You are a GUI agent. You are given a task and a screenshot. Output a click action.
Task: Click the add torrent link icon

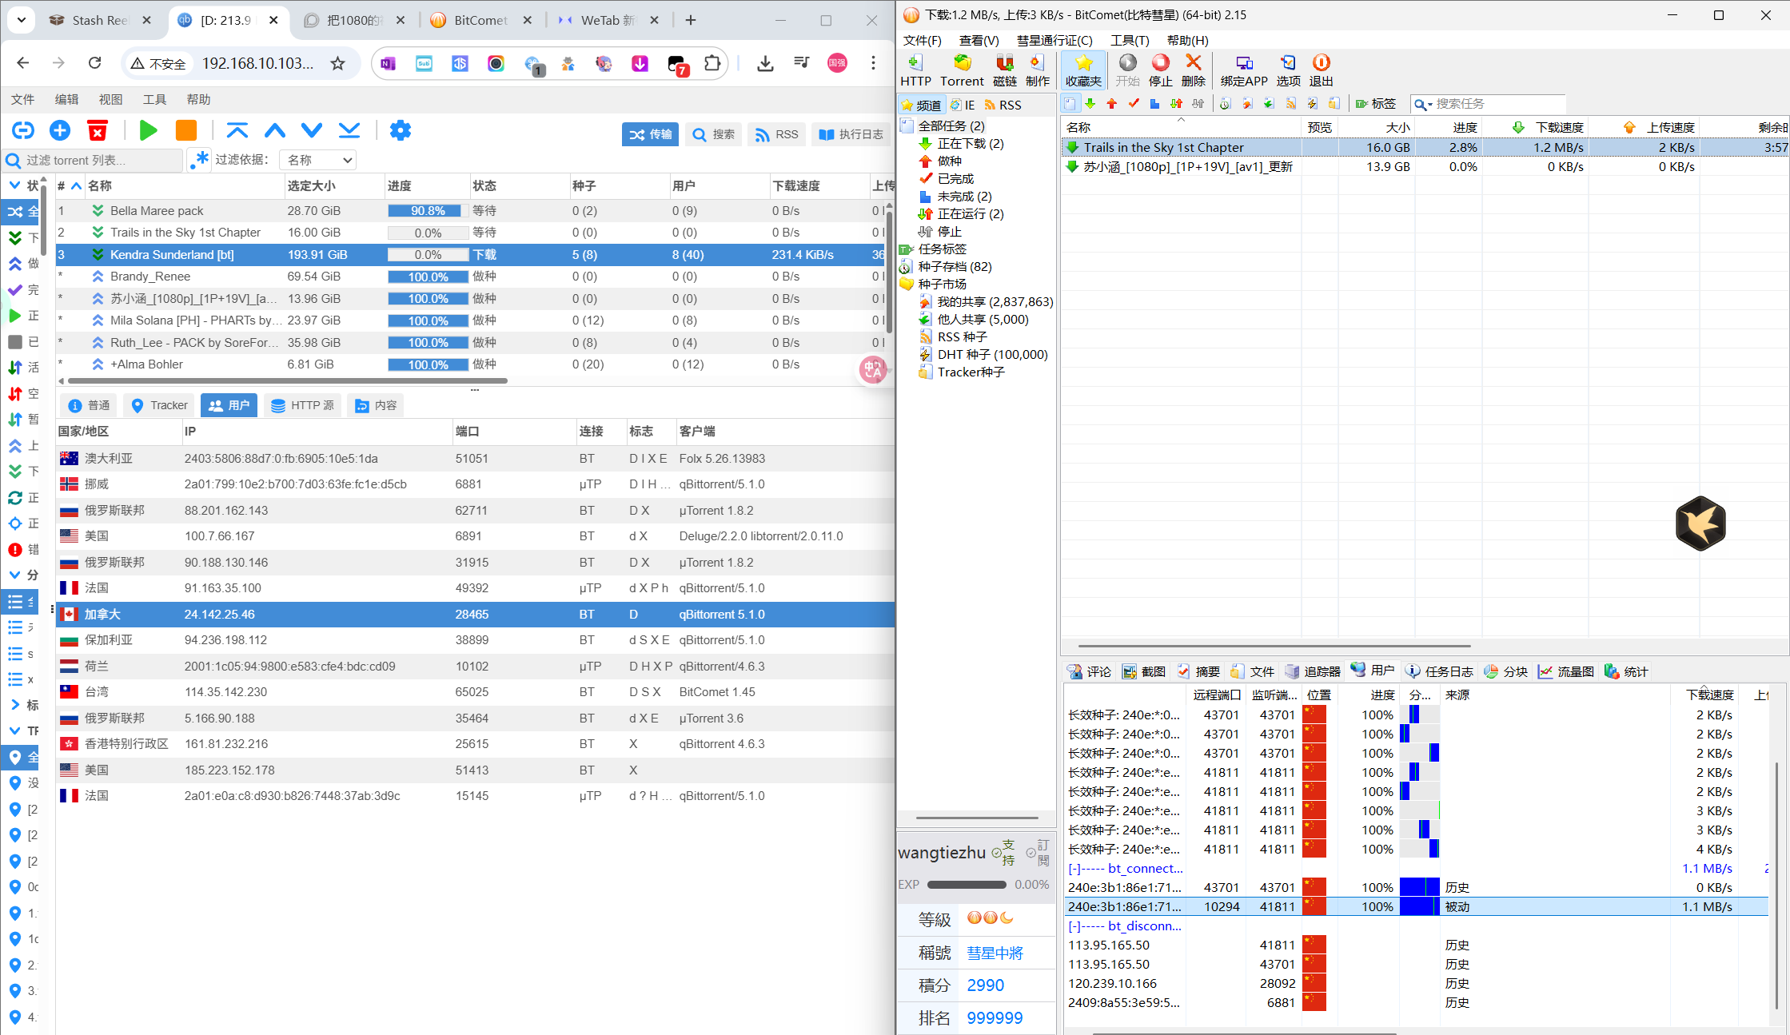click(22, 131)
